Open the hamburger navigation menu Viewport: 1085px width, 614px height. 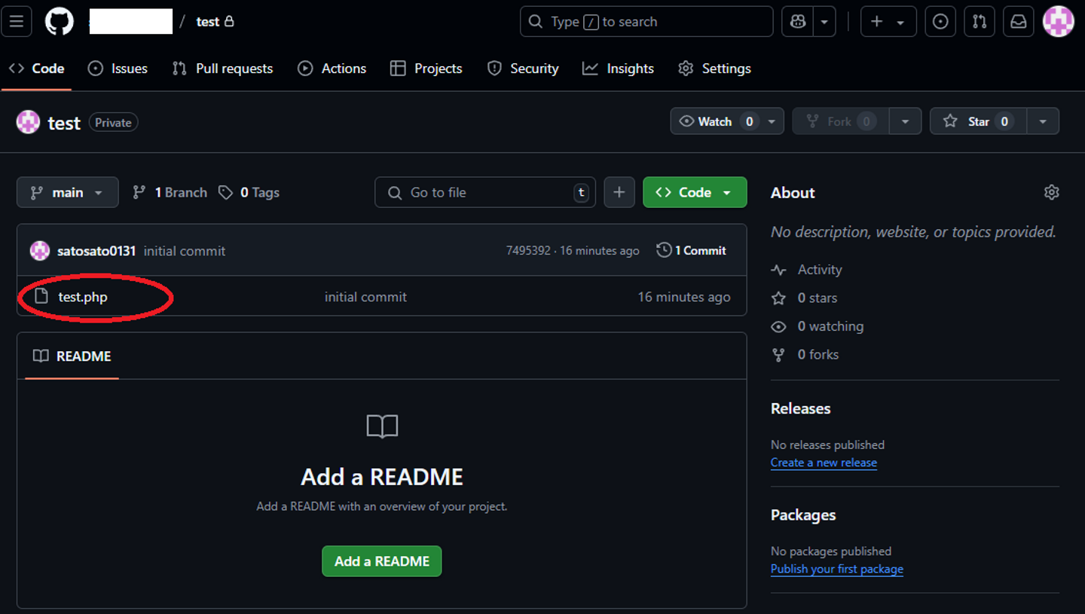click(17, 22)
